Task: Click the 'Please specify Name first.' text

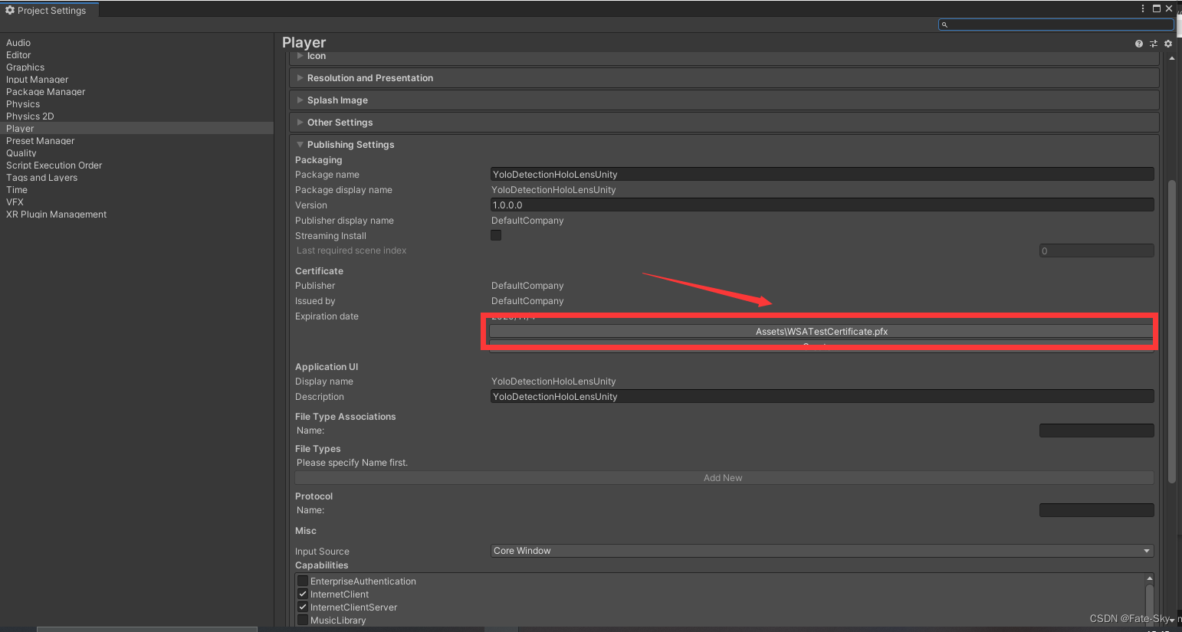Action: [x=352, y=463]
